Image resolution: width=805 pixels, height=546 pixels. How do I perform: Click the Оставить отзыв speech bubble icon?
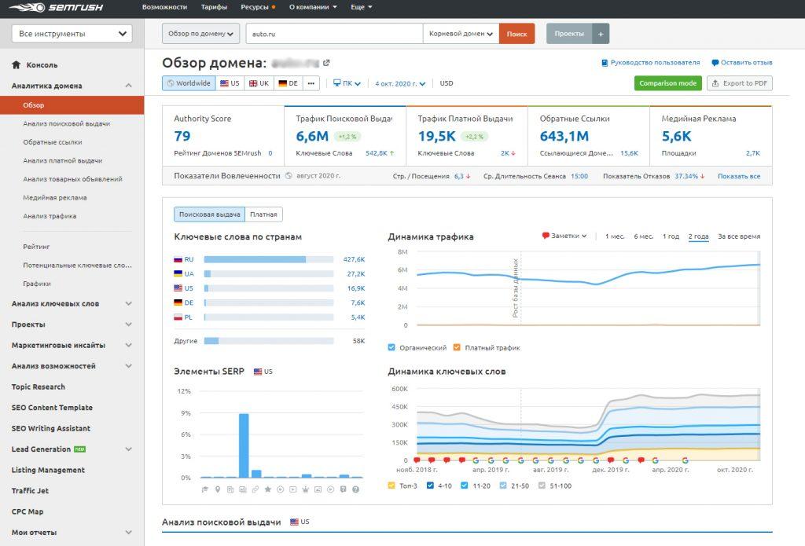click(715, 63)
